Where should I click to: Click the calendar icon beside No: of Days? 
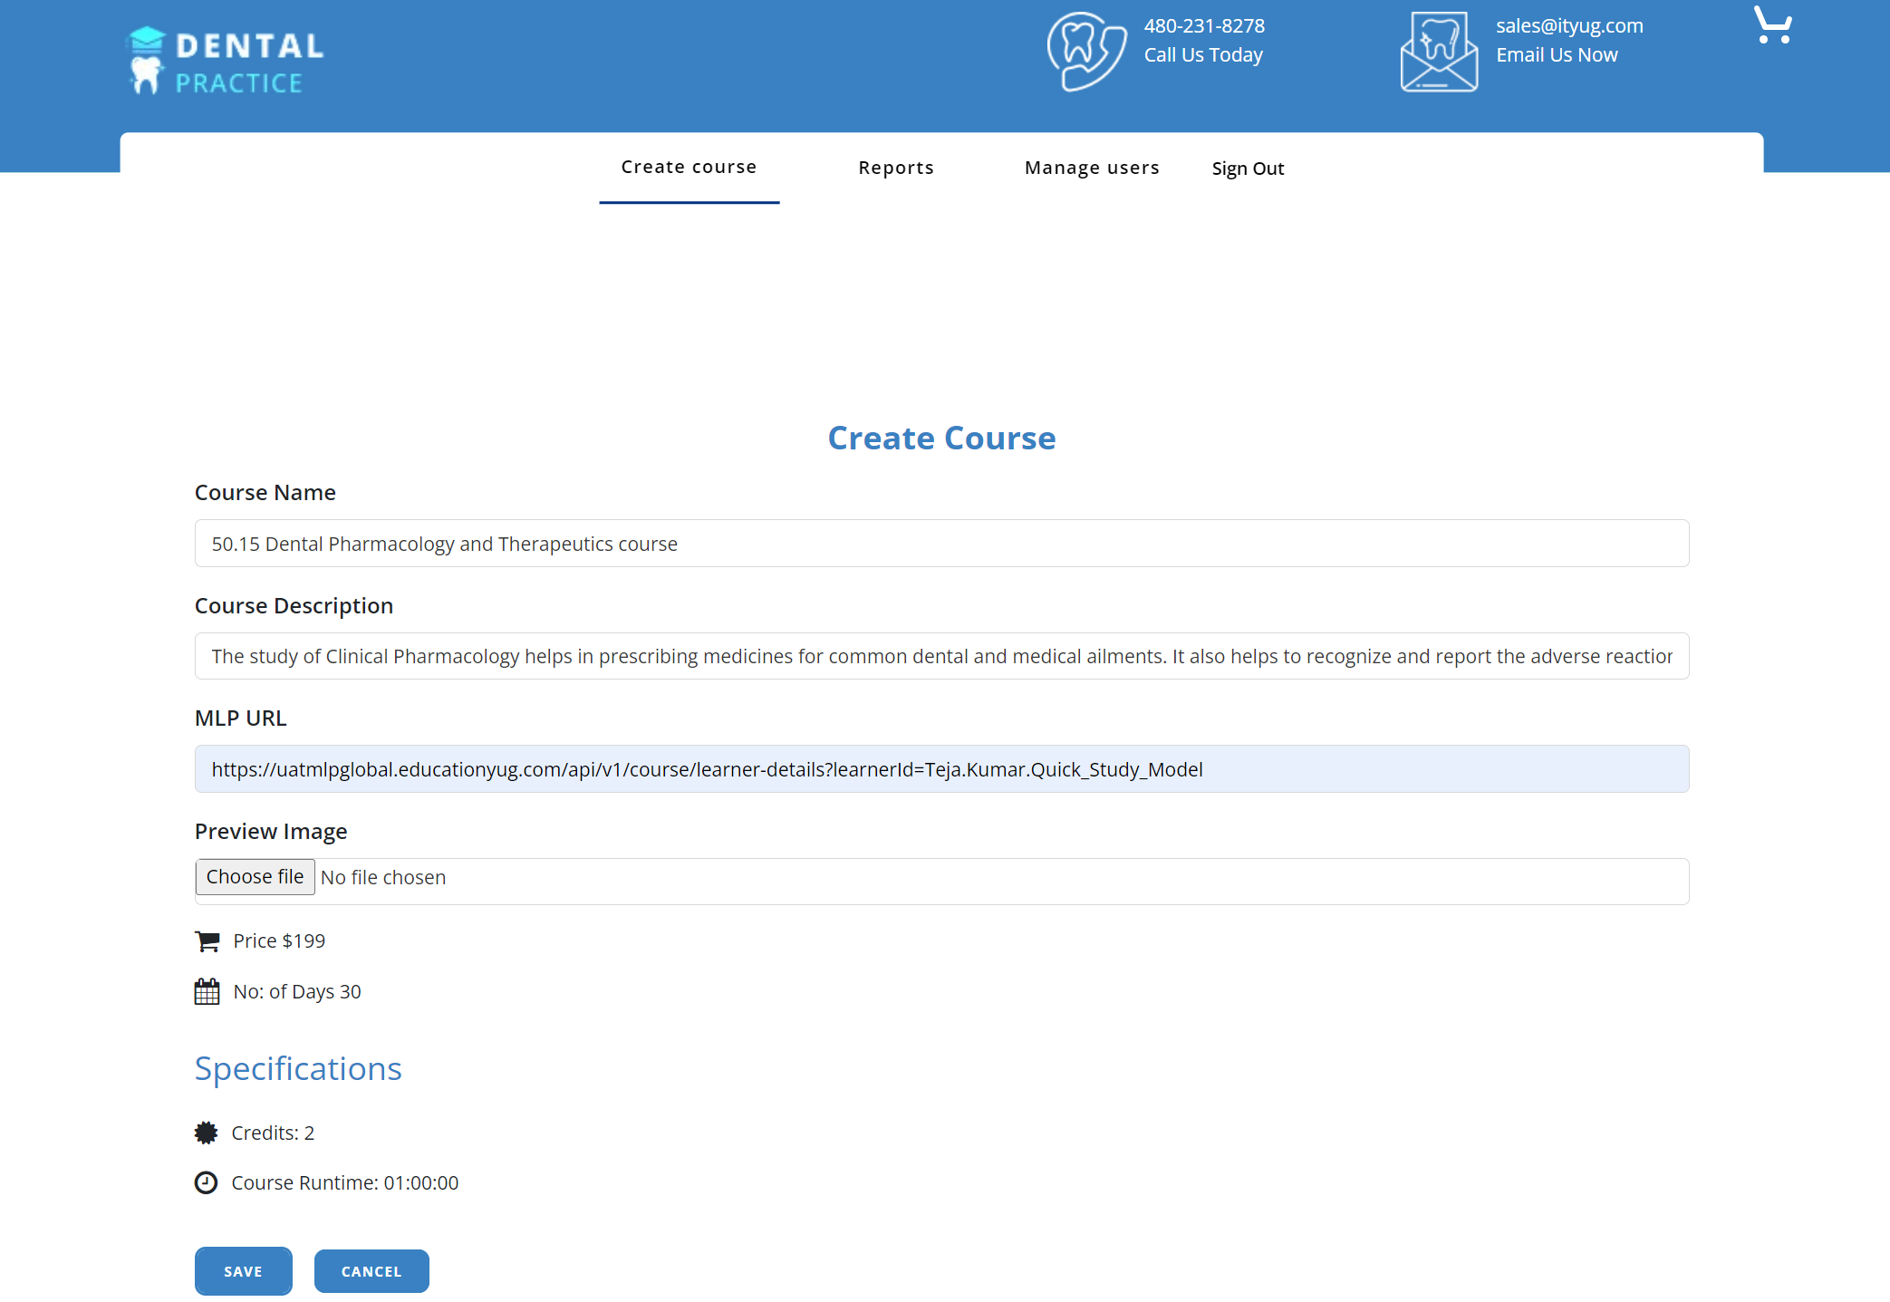207,991
